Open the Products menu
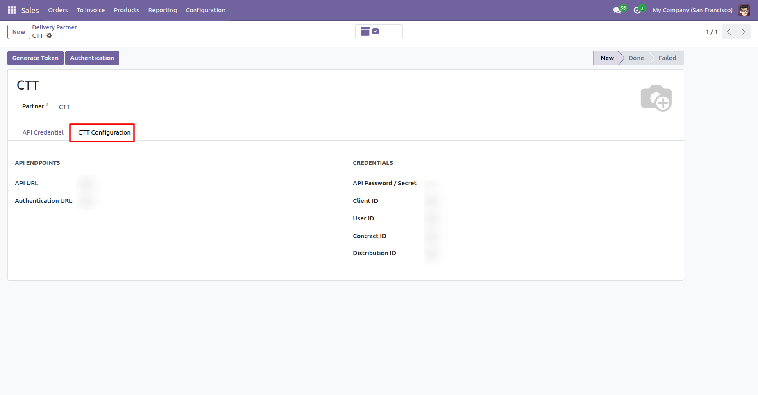This screenshot has height=395, width=758. tap(127, 10)
